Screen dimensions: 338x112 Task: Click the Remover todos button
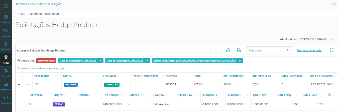point(46,61)
